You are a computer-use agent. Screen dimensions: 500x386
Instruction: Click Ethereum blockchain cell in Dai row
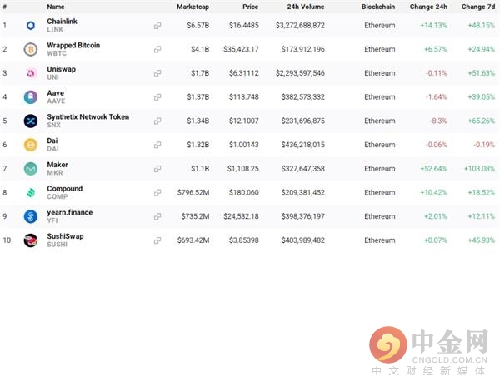point(380,145)
